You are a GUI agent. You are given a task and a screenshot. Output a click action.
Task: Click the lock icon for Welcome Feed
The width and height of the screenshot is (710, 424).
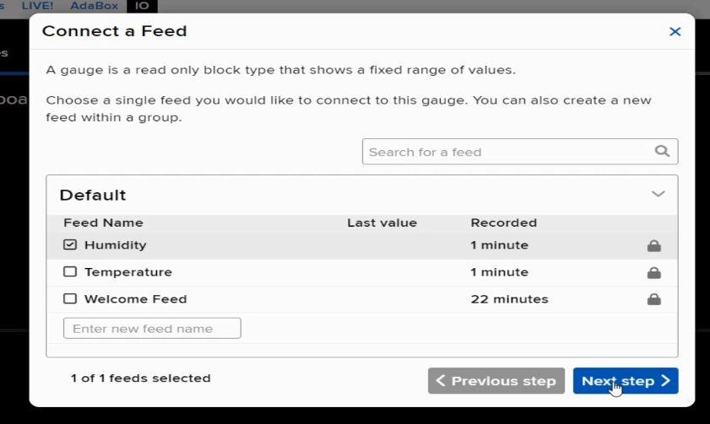pos(653,299)
